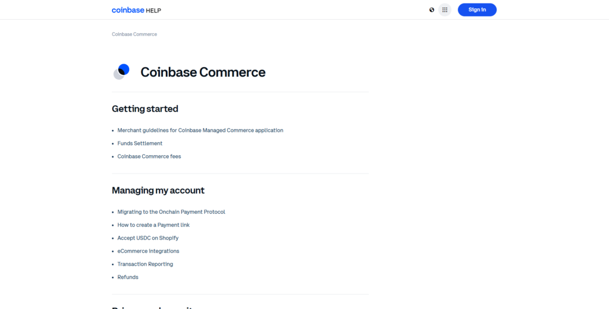This screenshot has width=609, height=309.
Task: Open the eCommerce integrations article
Action: pyautogui.click(x=148, y=251)
